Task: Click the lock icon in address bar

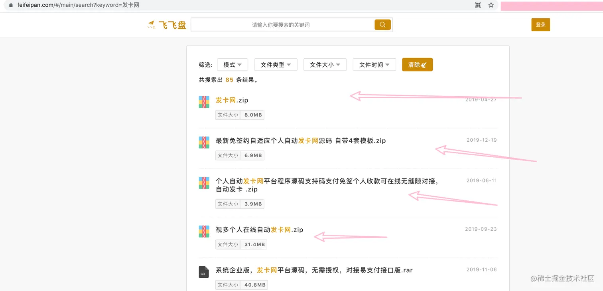Action: pos(11,5)
